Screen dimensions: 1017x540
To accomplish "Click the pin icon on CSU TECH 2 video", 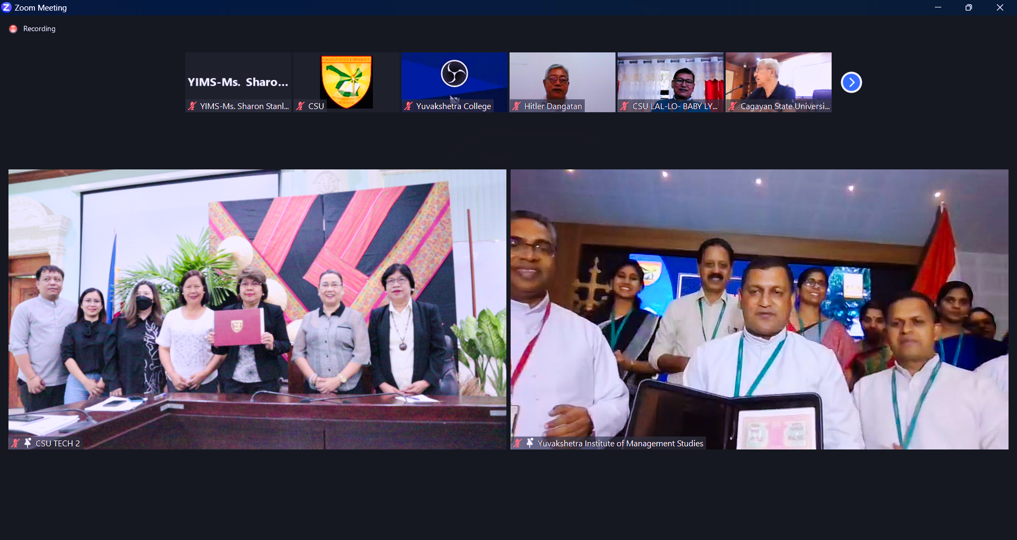I will (x=28, y=443).
